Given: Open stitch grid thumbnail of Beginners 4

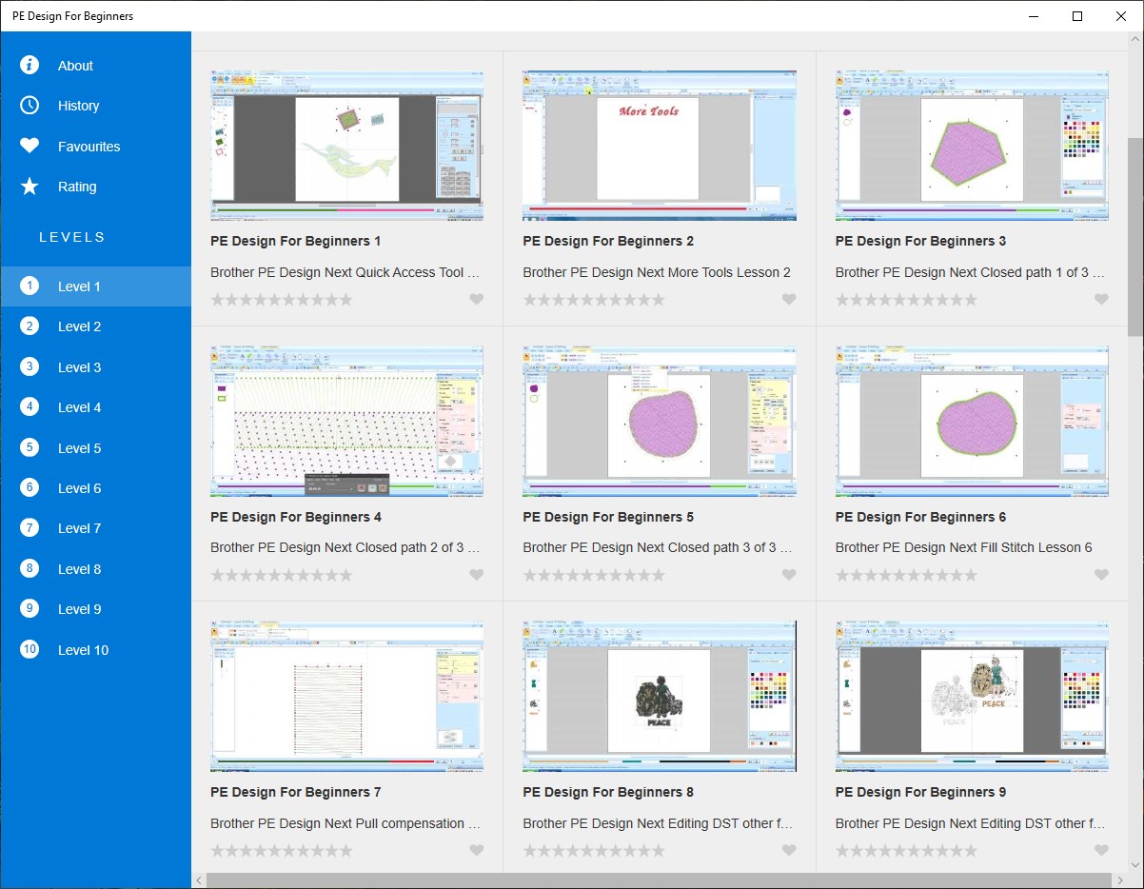Looking at the screenshot, I should tap(346, 421).
